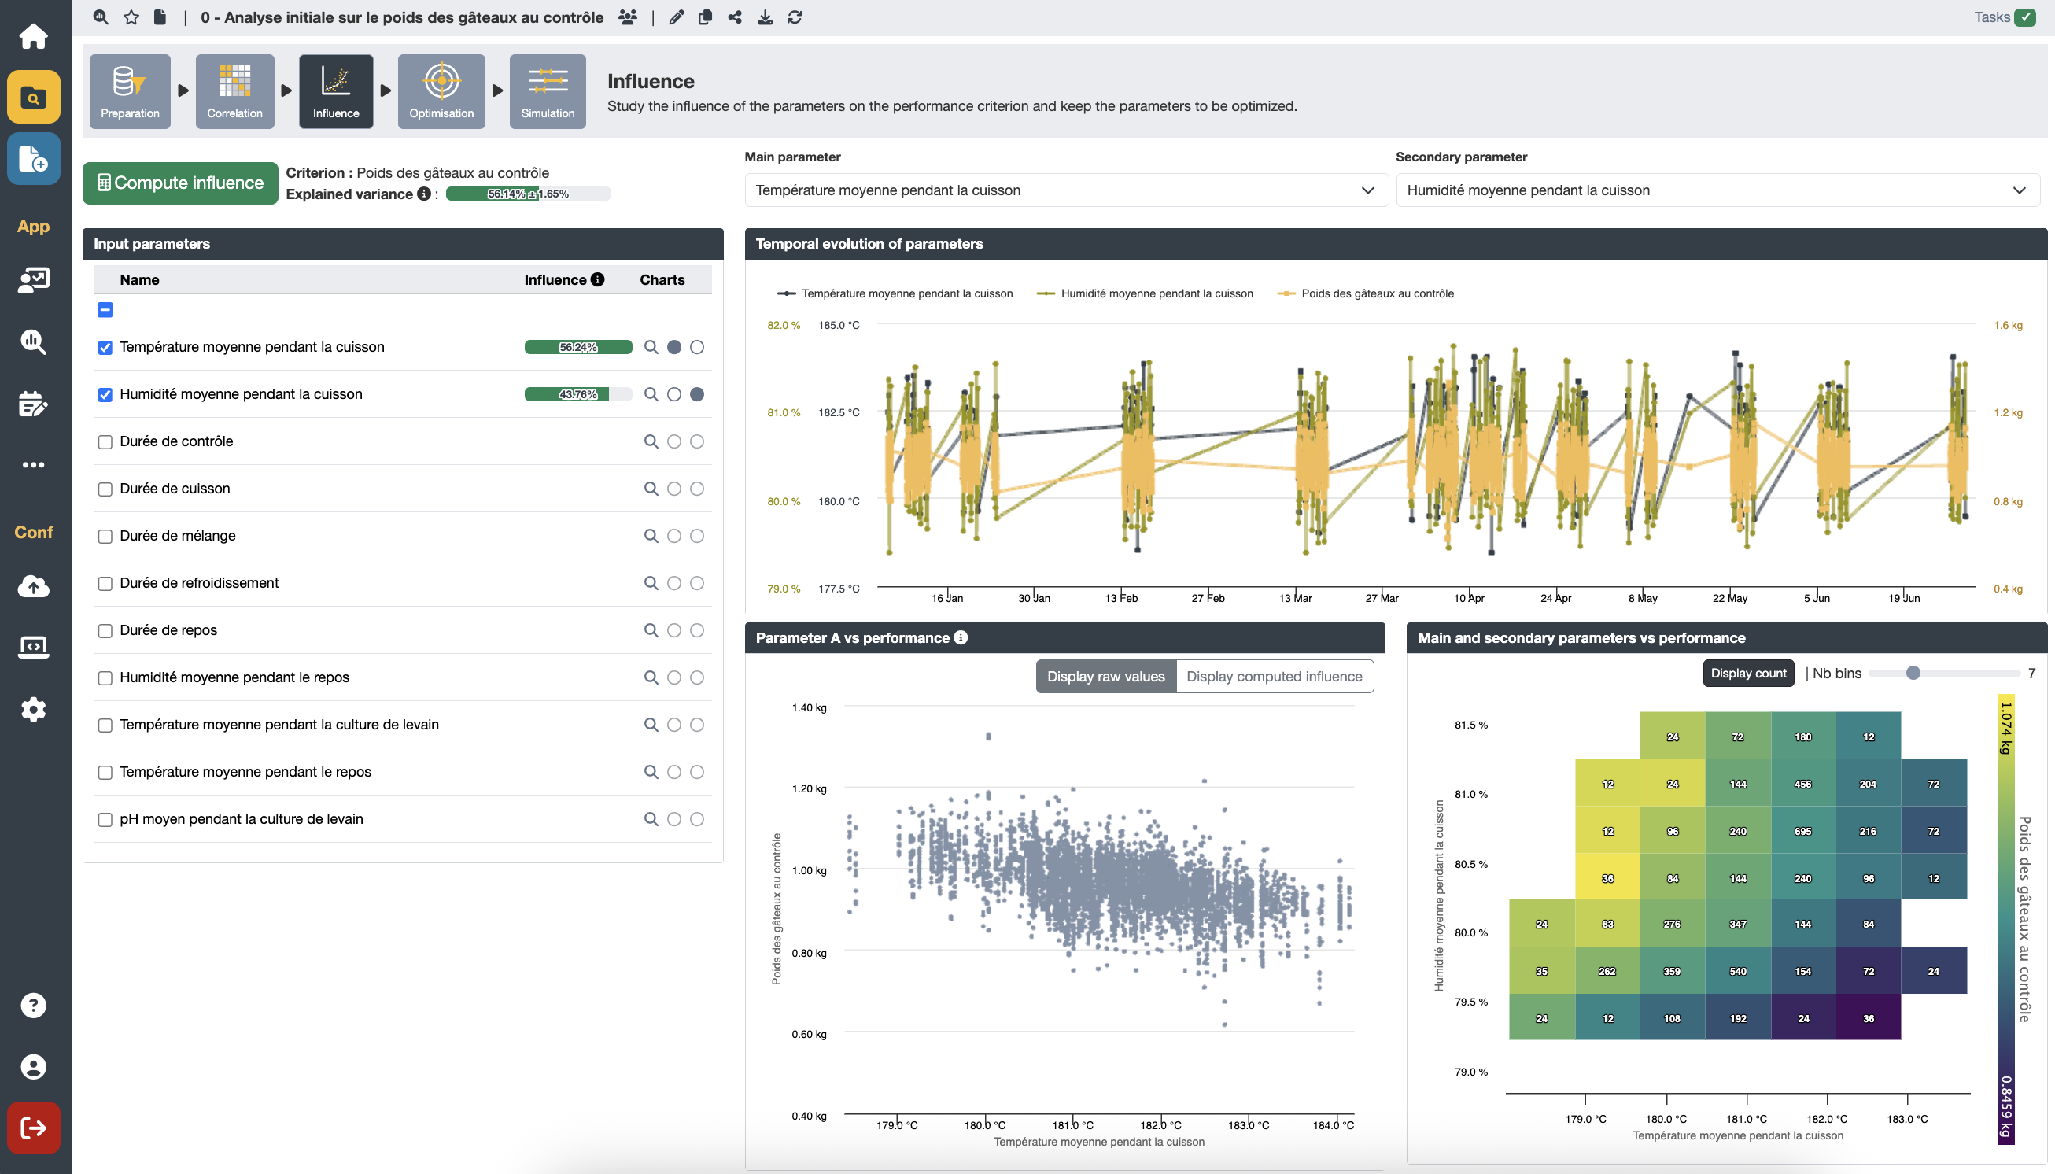
Task: Go to the Simulation step
Action: 548,91
